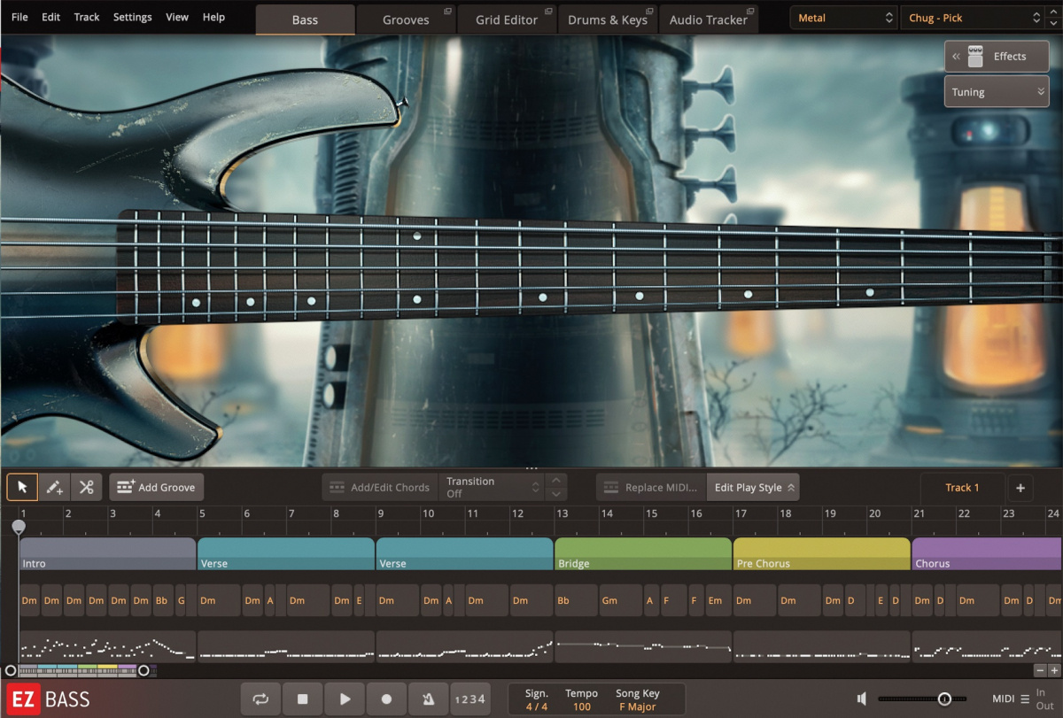This screenshot has width=1063, height=718.
Task: Select the arrow selection tool
Action: tap(22, 486)
